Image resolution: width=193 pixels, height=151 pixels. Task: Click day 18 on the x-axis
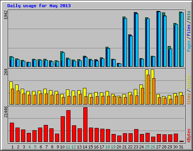tap(107, 147)
